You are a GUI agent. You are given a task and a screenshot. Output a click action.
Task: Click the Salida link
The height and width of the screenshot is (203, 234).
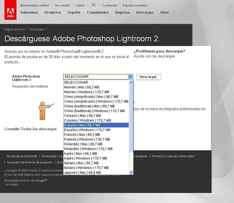click(80, 5)
